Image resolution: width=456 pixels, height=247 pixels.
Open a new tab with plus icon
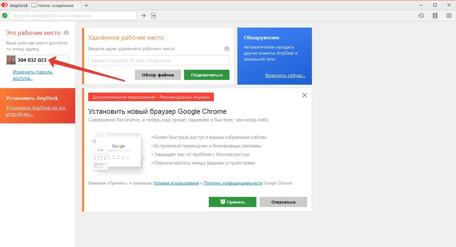pos(86,5)
